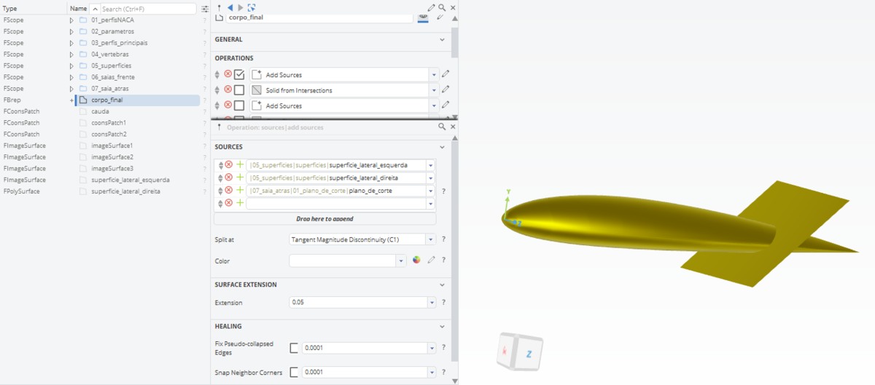Uncheck the first Add Sources operation checkbox
Screen dimensions: 875x385
click(x=239, y=74)
